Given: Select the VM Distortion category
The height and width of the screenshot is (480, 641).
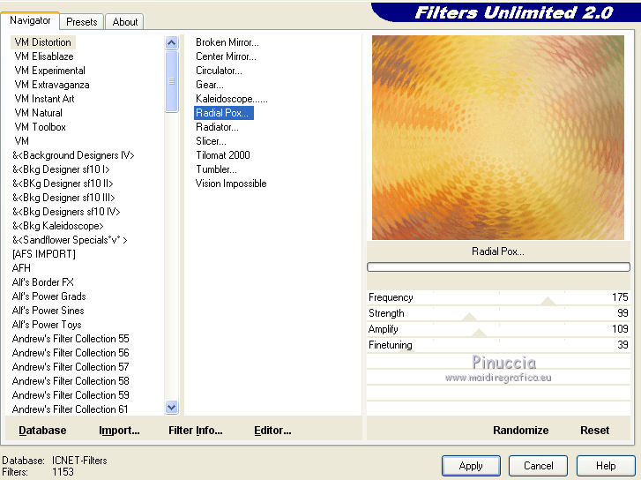Looking at the screenshot, I should pos(43,42).
